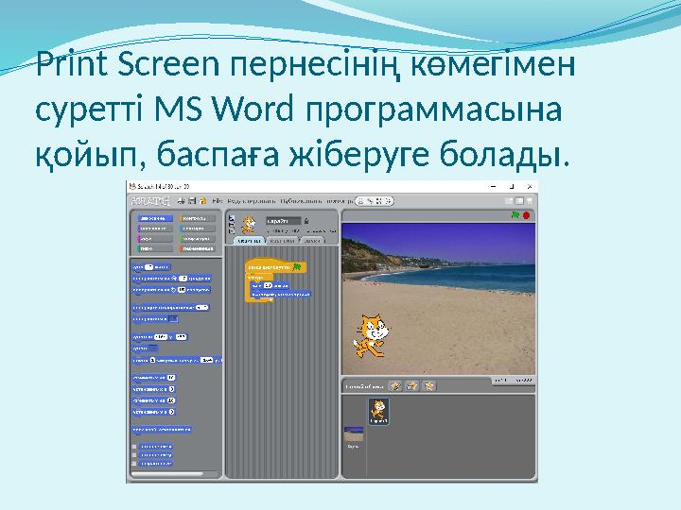This screenshot has height=510, width=681.
Task: Click the glide-to-x-y block in palette
Action: point(177,361)
